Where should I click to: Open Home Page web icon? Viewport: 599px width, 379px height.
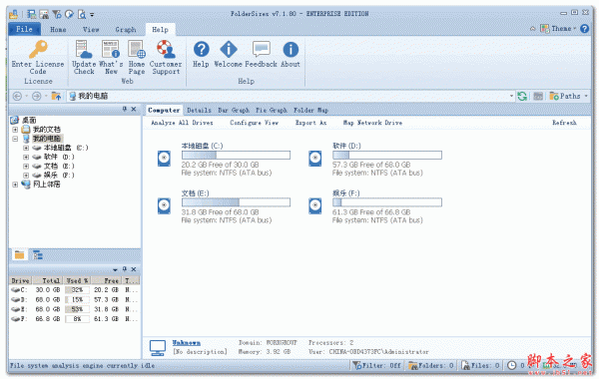[x=137, y=49]
